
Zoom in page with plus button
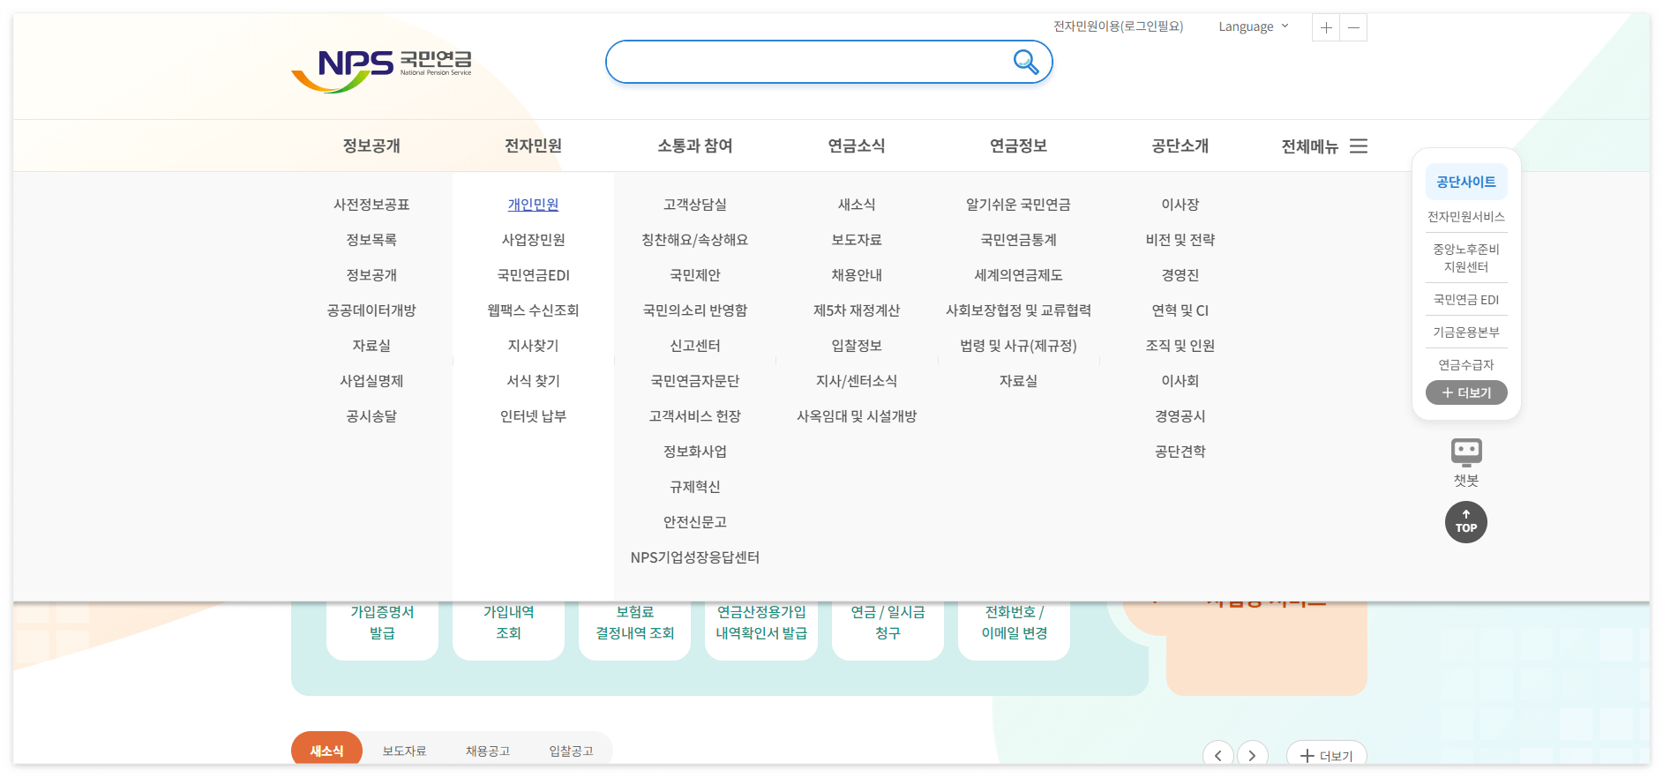[1326, 27]
